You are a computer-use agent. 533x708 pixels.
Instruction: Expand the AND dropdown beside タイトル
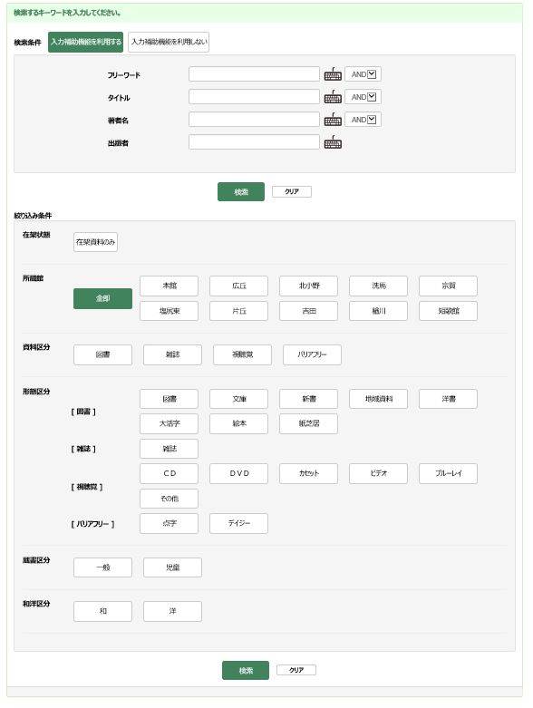(x=363, y=97)
